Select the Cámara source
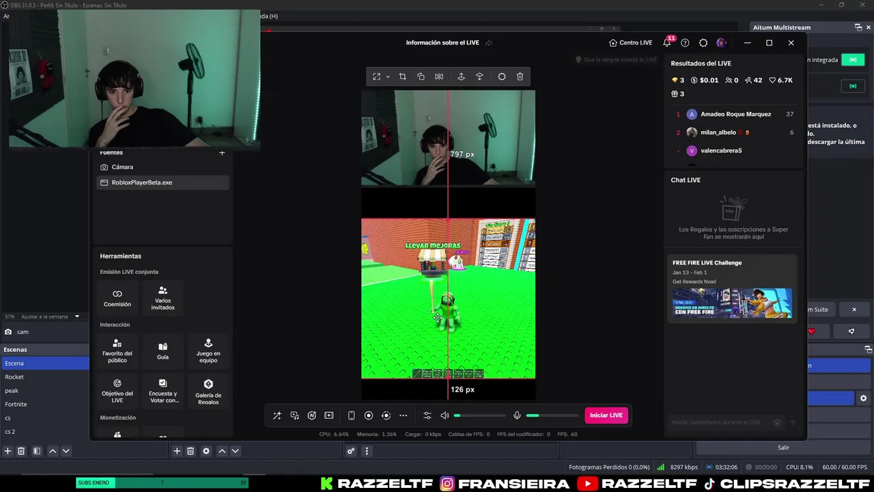Screen dimensions: 874x492 click(x=163, y=167)
